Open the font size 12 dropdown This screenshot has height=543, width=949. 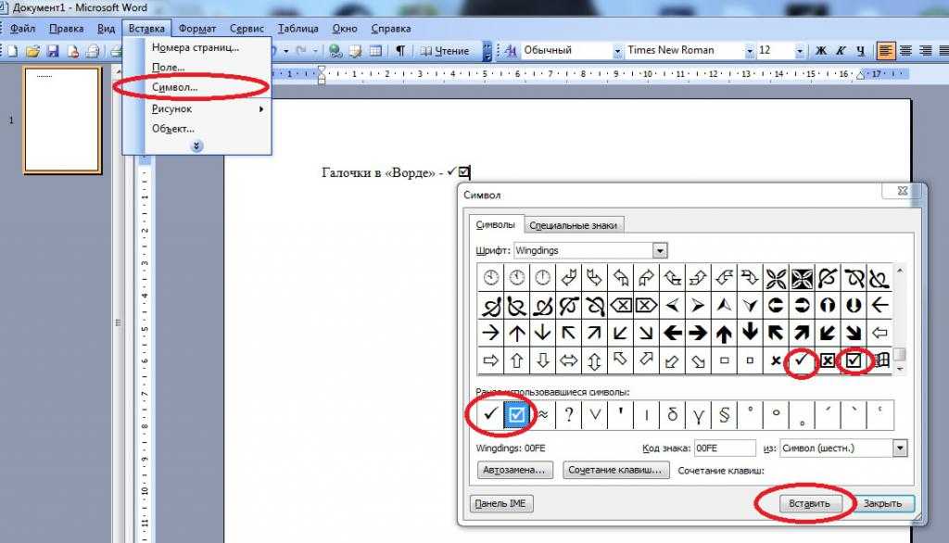[x=800, y=51]
